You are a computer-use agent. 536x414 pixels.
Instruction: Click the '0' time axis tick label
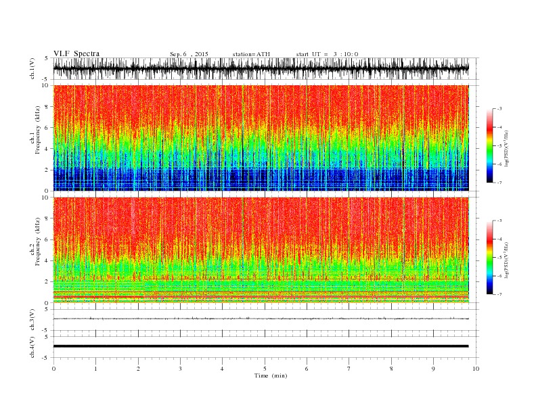tap(53, 369)
